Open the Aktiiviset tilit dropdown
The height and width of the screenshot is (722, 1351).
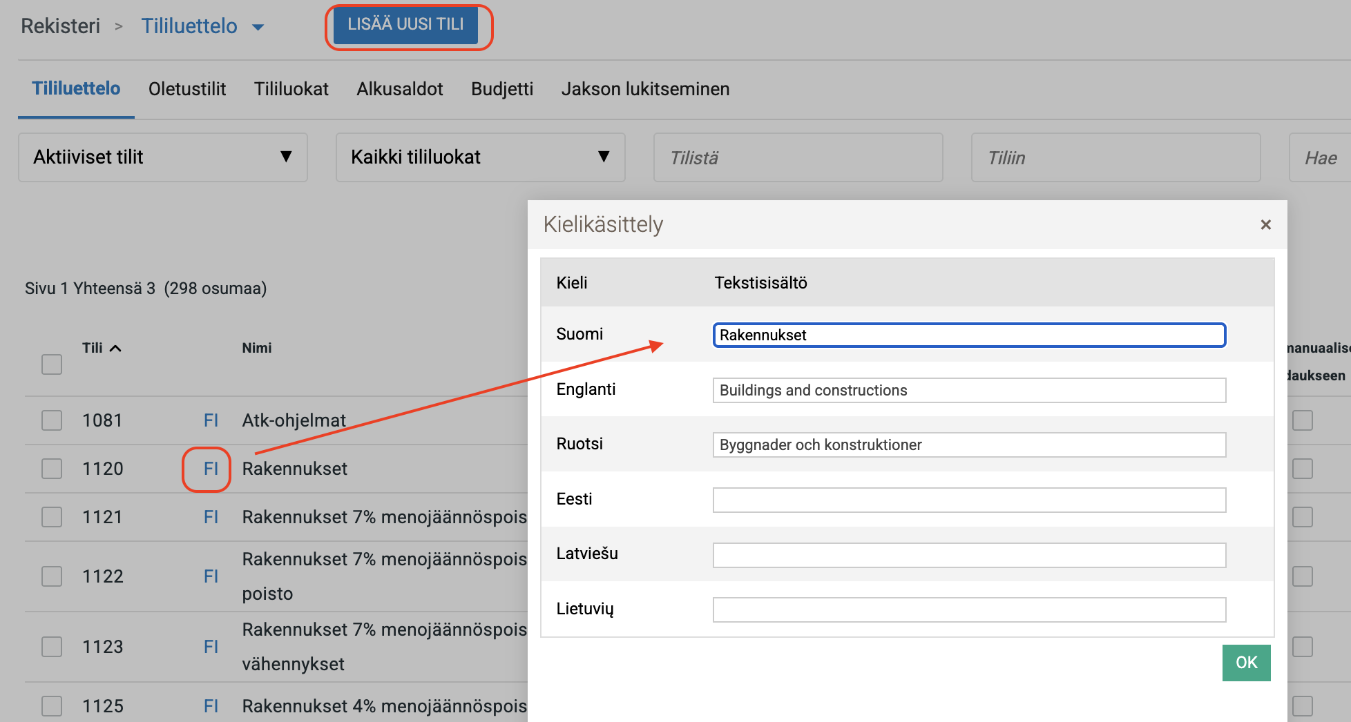tap(163, 157)
